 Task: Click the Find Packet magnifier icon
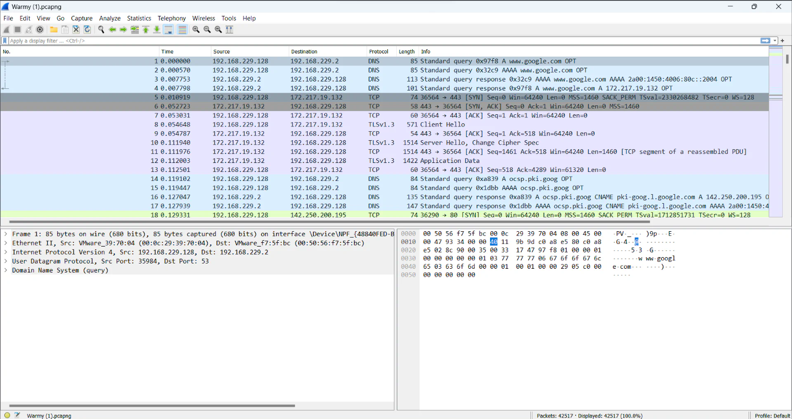[101, 30]
